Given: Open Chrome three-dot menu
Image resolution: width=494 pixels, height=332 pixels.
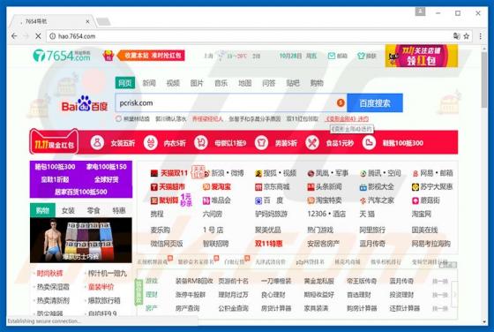Looking at the screenshot, I should click(x=480, y=36).
